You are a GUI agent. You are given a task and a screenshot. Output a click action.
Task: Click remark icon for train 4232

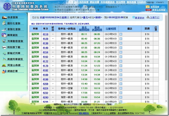121,93
